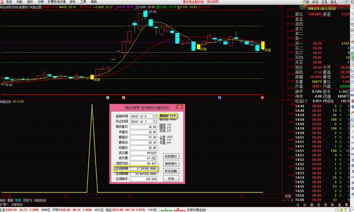The image size is (354, 212).
Task: Click the pencil drawing tool icon in sidebar
Action: tap(352, 113)
